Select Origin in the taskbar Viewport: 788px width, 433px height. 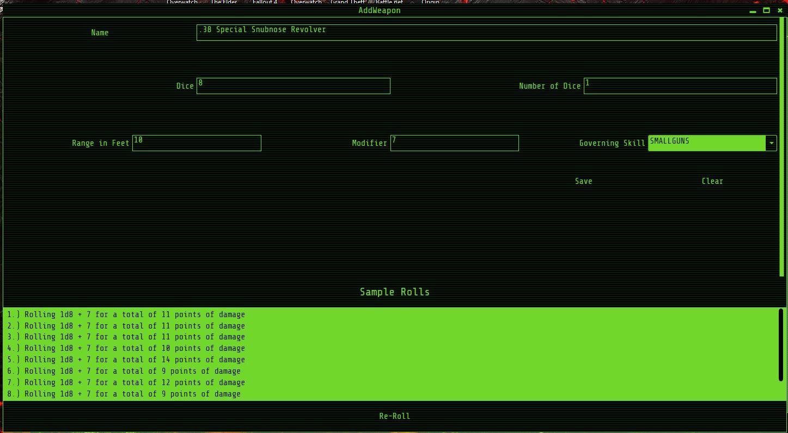tap(430, 2)
